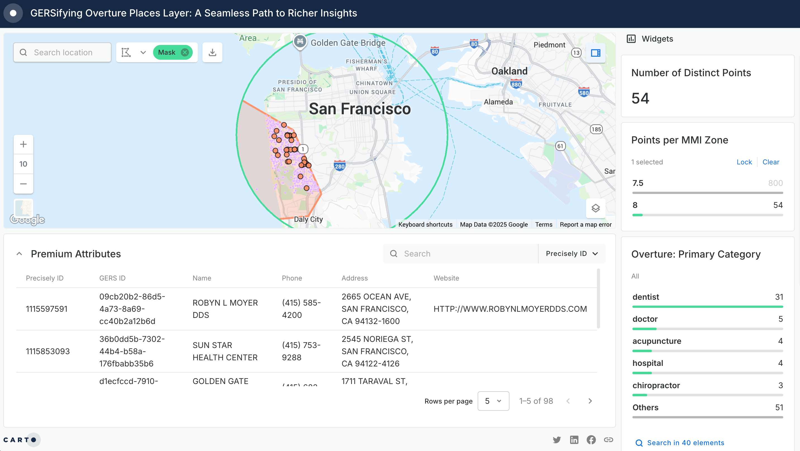
Task: Remove the Mask toggle chip
Action: [x=185, y=52]
